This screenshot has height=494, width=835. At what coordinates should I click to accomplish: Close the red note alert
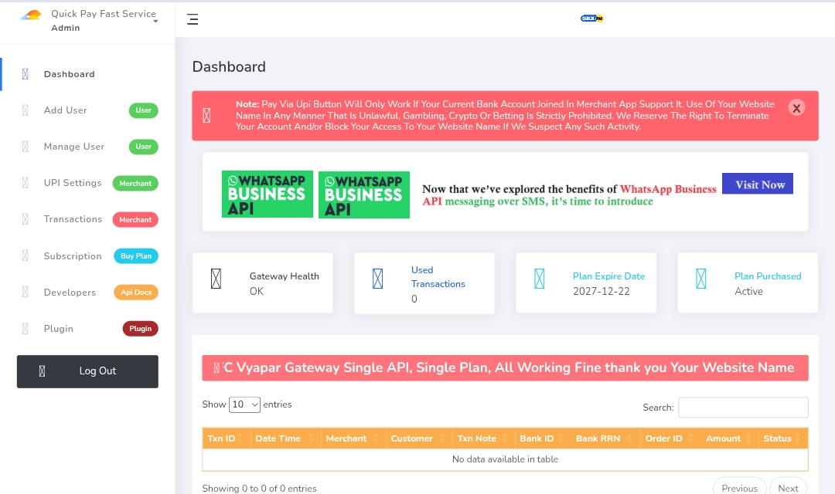[796, 108]
